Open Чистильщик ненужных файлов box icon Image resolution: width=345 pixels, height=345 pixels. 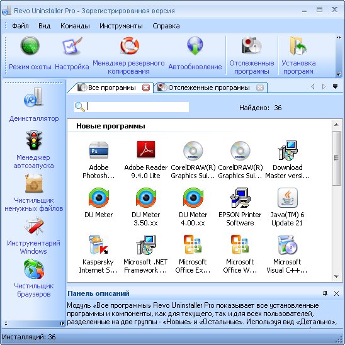[33, 184]
